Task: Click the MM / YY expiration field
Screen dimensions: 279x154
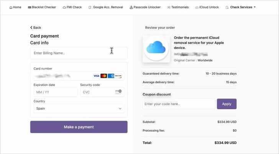Action: tap(55, 92)
